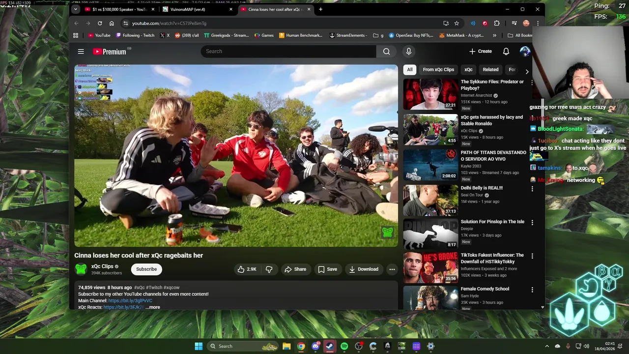
Task: Dislike the video with thumbs down
Action: tap(269, 269)
